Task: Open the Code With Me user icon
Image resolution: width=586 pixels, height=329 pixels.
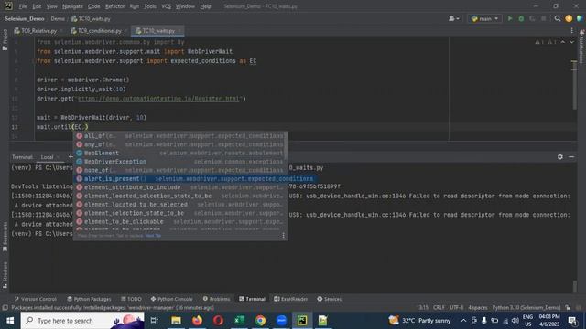Action: 454,18
